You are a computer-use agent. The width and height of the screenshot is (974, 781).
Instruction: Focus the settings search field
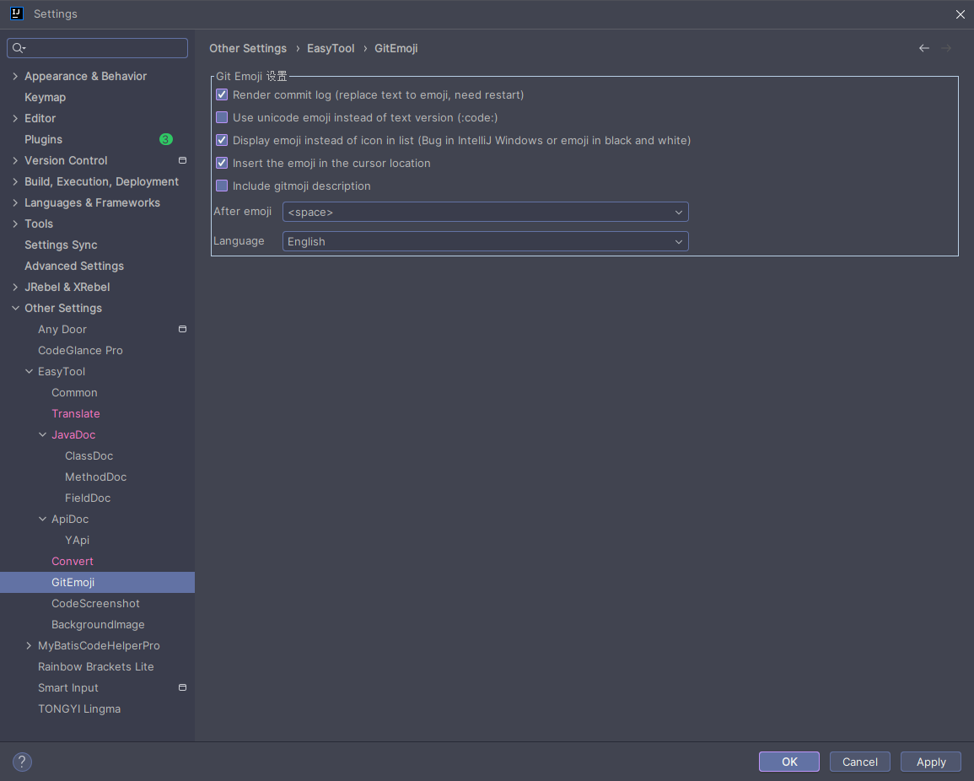[98, 48]
